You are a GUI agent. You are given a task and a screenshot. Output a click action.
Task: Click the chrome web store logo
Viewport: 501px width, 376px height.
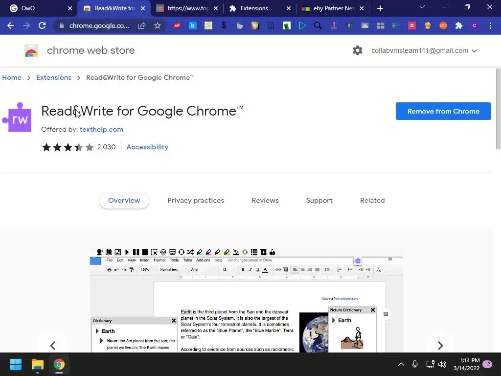31,50
